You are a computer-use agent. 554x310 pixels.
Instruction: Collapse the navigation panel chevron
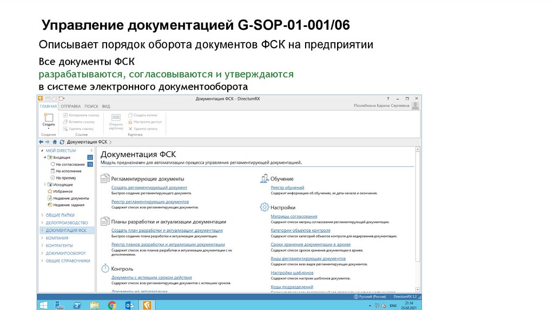[91, 151]
